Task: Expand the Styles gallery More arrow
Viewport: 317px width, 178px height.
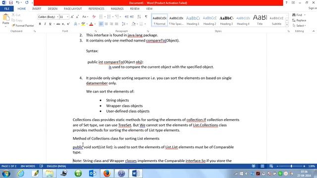Action: 287,25
